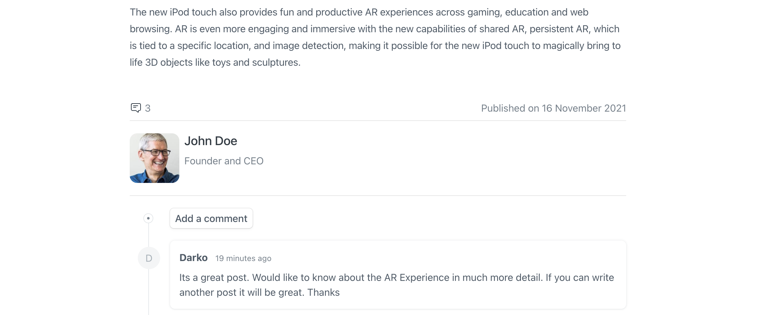The image size is (764, 315).
Task: Open the Darko commenter name
Action: tap(193, 258)
